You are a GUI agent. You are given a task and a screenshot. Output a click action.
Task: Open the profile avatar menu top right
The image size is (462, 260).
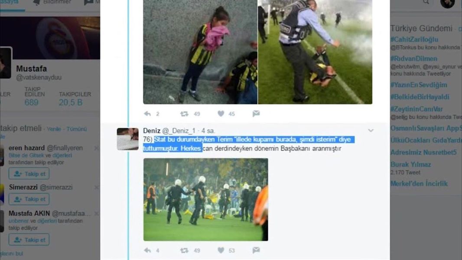(447, 3)
